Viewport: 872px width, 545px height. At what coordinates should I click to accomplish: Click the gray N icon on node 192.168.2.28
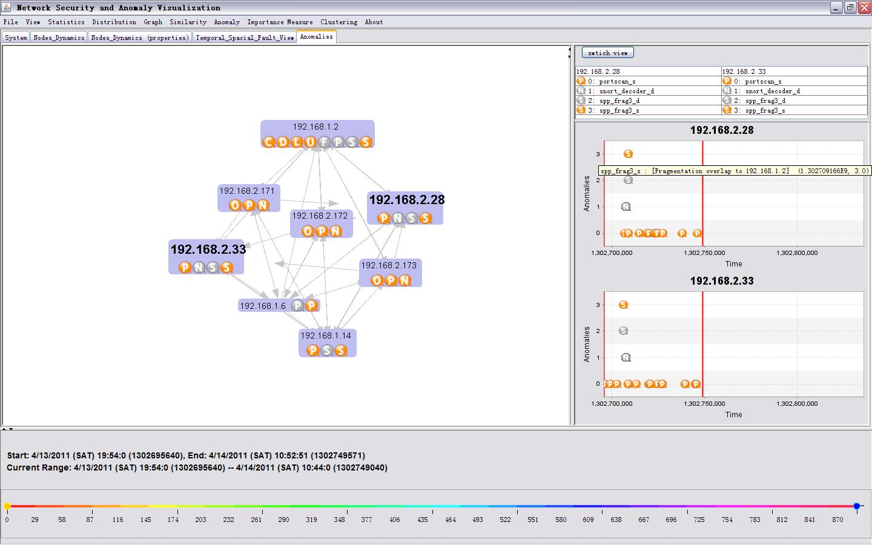pyautogui.click(x=397, y=218)
